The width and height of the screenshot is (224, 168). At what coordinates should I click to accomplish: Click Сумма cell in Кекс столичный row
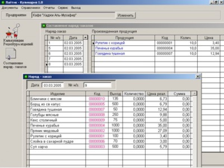pos(180,120)
